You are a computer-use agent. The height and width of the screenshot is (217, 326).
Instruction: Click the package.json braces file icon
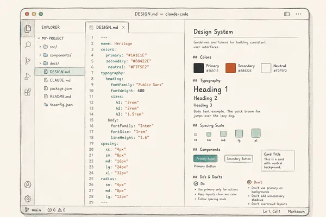click(46, 88)
